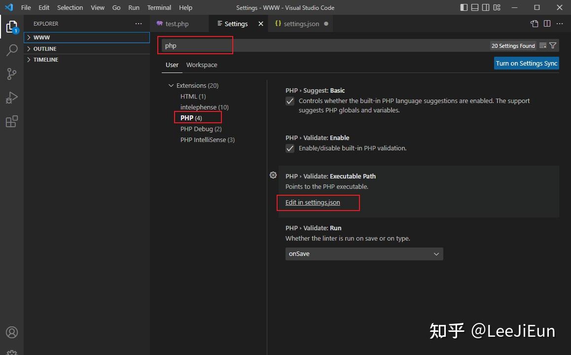Open the Source Control view
Screen dimensions: 571x355
point(12,73)
